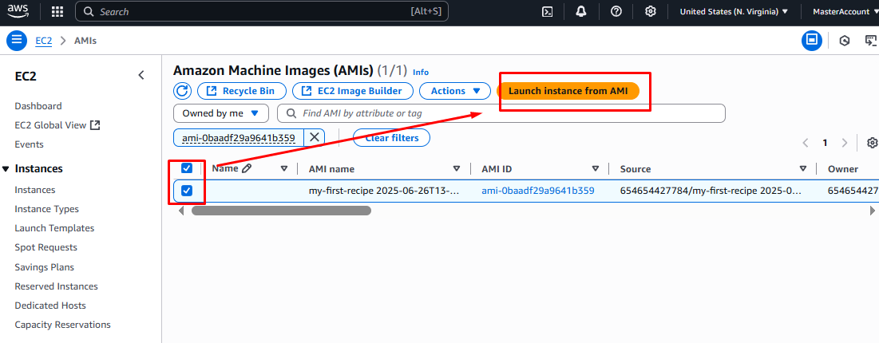Image resolution: width=879 pixels, height=343 pixels.
Task: Open the settings gear in top bar
Action: [651, 11]
